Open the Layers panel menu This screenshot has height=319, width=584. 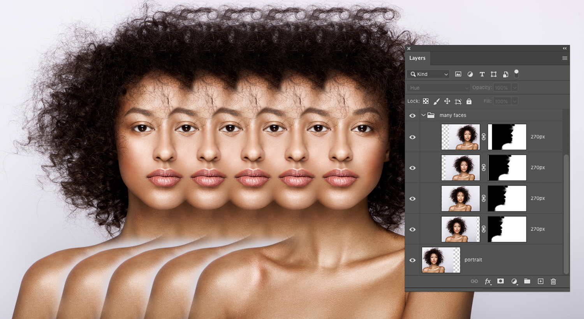click(x=565, y=58)
